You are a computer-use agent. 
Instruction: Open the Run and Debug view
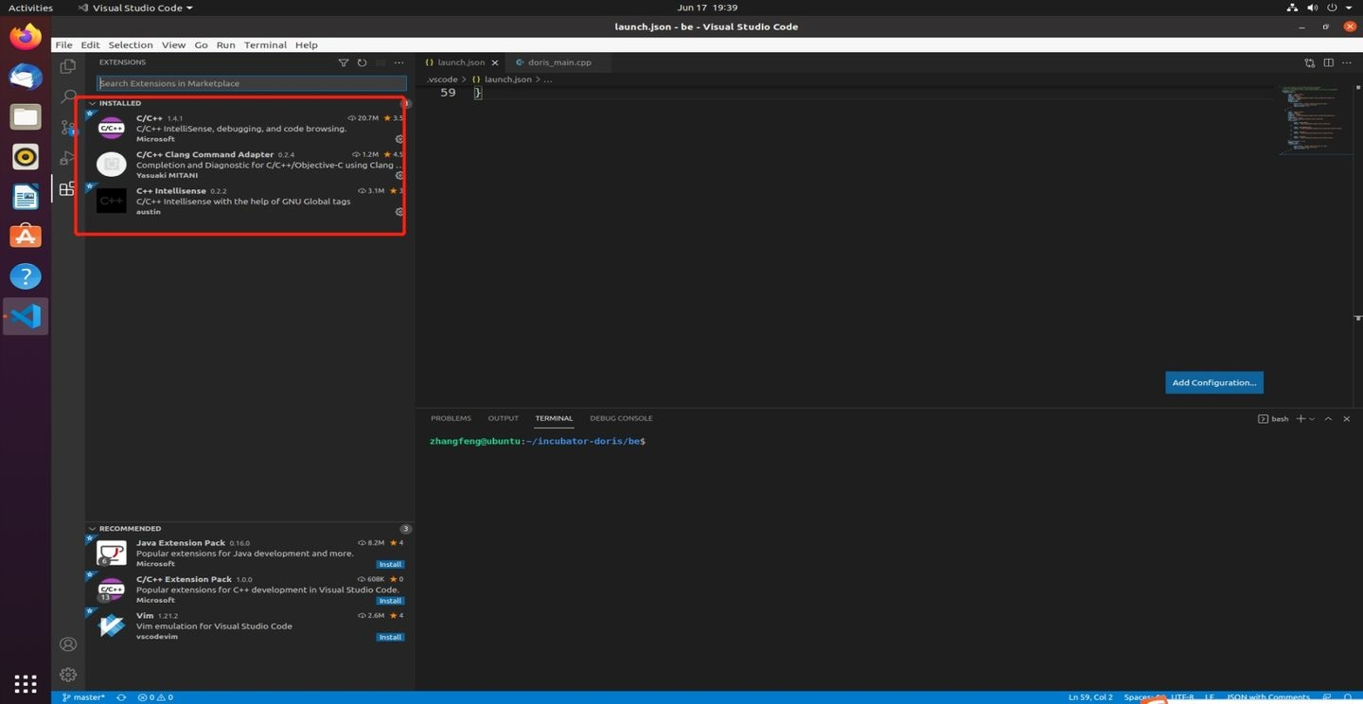point(67,158)
